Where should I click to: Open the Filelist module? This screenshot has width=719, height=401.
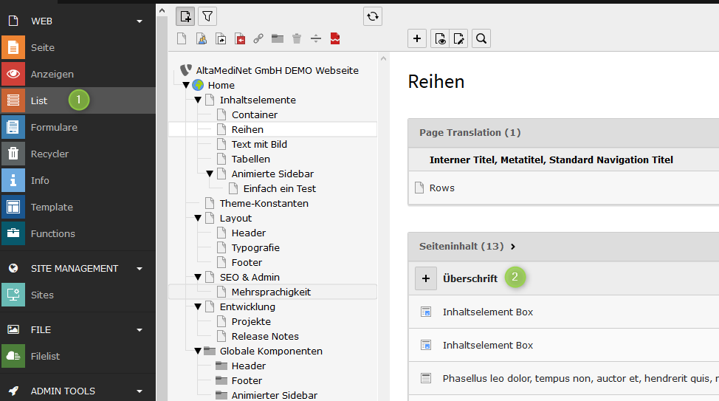pos(45,357)
